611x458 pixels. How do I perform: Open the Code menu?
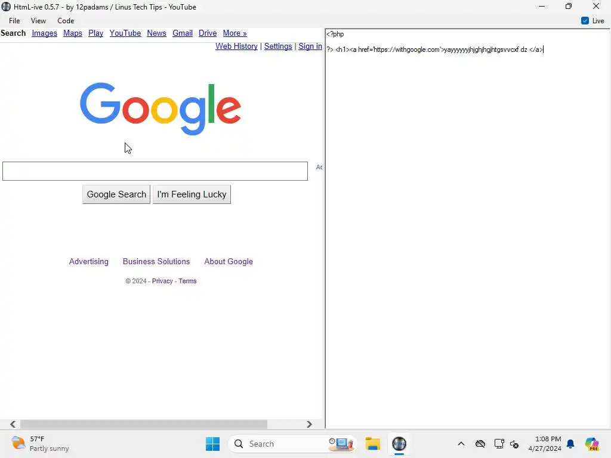pyautogui.click(x=66, y=21)
